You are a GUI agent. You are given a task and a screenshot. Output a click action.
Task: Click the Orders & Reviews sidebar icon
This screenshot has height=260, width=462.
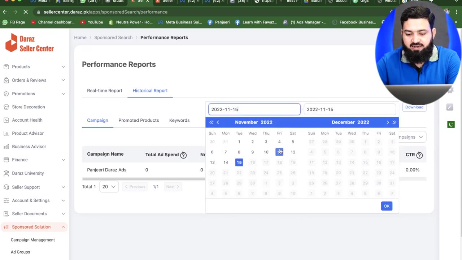coord(6,80)
